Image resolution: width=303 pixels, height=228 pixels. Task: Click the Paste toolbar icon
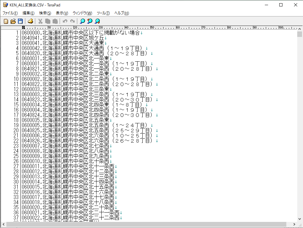55,21
